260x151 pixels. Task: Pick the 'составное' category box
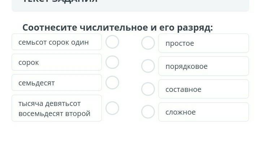click(203, 89)
